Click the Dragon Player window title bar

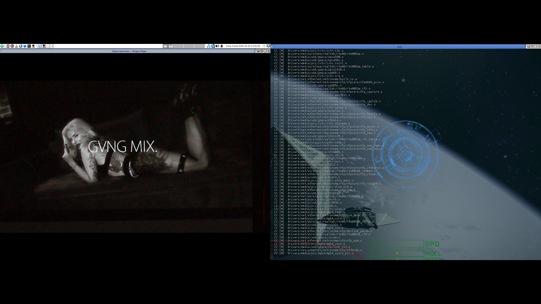pyautogui.click(x=129, y=51)
